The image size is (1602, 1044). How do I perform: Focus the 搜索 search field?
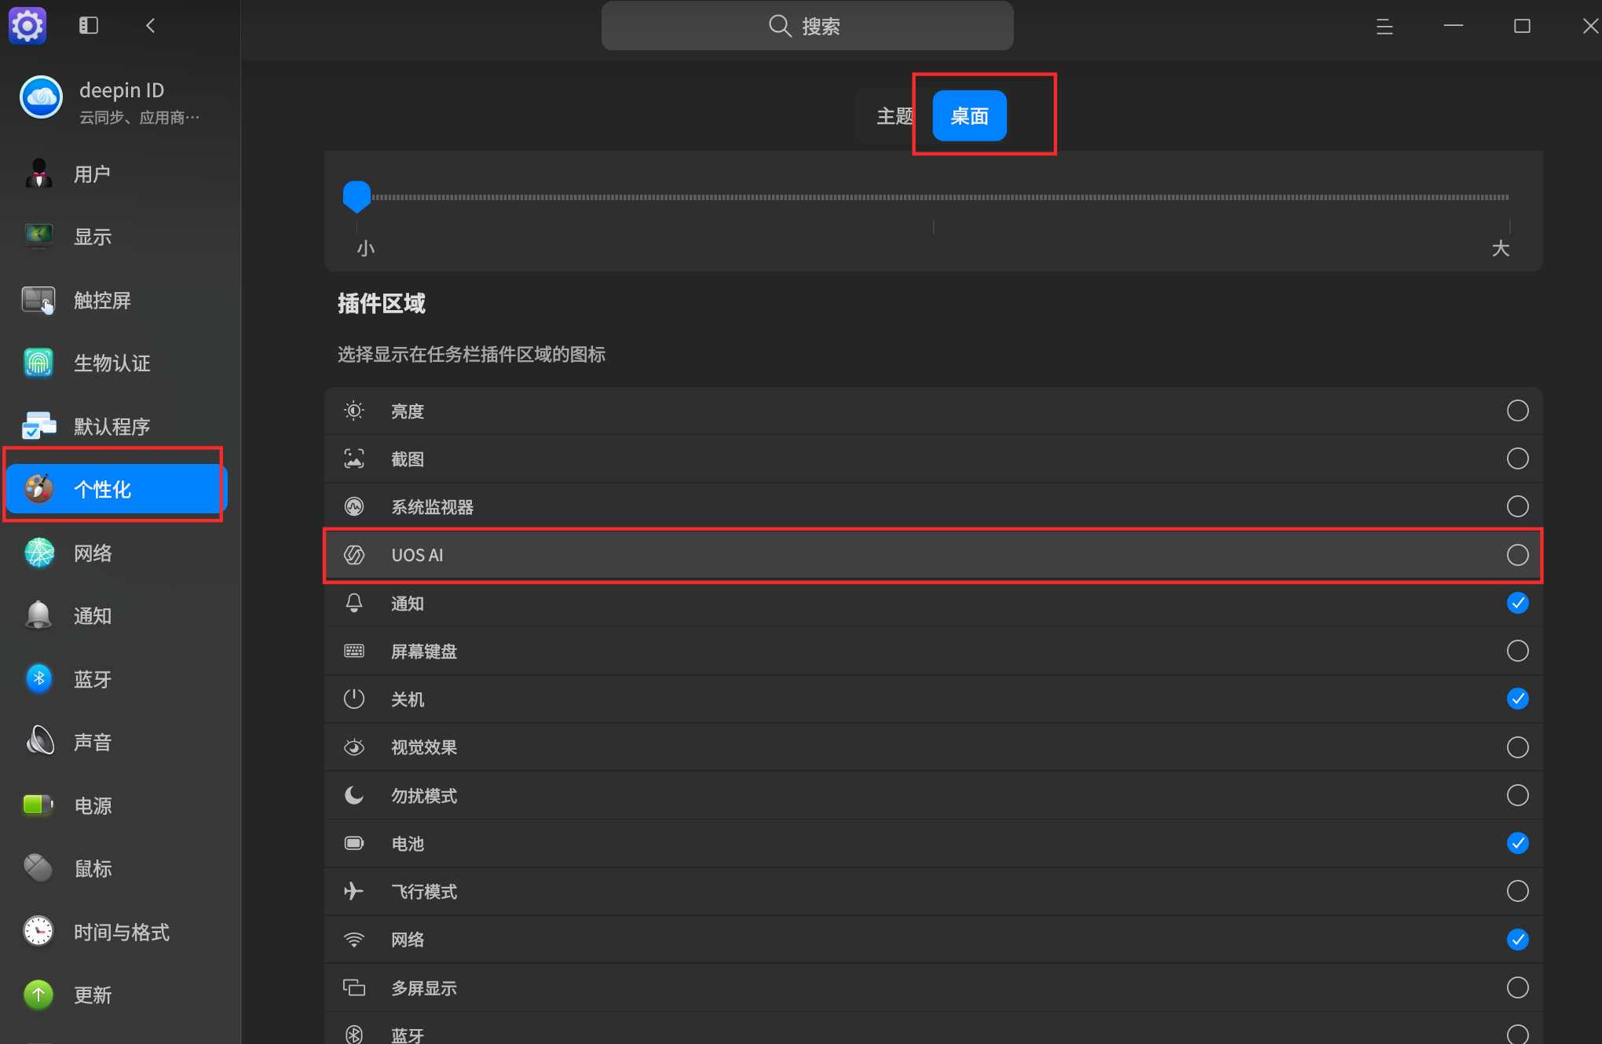[807, 26]
